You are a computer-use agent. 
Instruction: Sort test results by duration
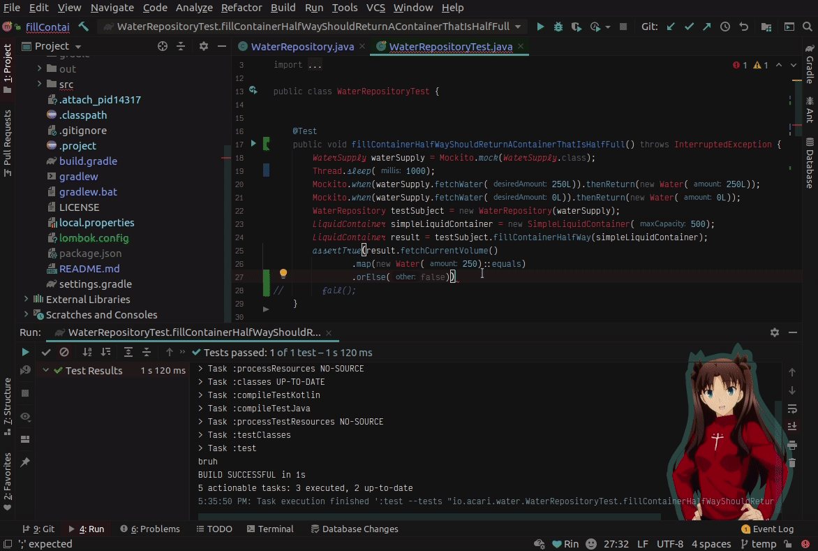pyautogui.click(x=106, y=352)
